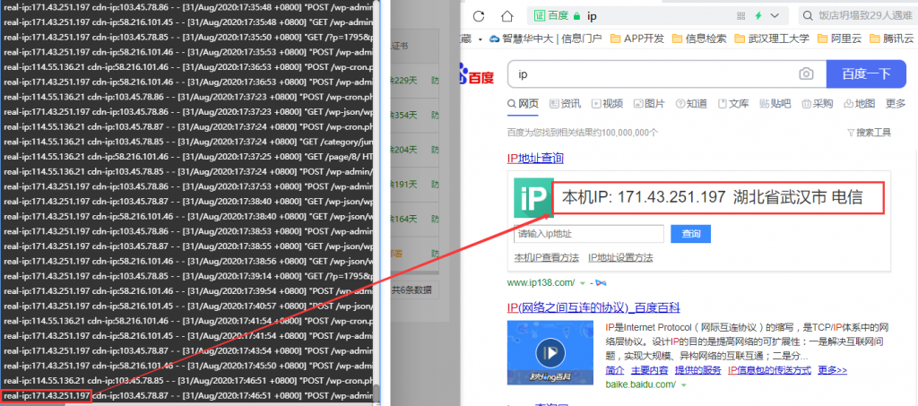Open the IP地址查询 result link
The width and height of the screenshot is (918, 406).
tap(535, 158)
